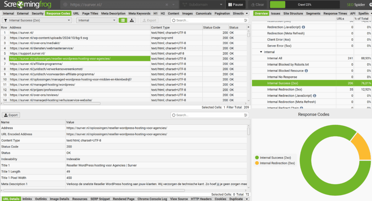The height and width of the screenshot is (201, 372).
Task: Switch to the External tab
Action: (x=23, y=13)
